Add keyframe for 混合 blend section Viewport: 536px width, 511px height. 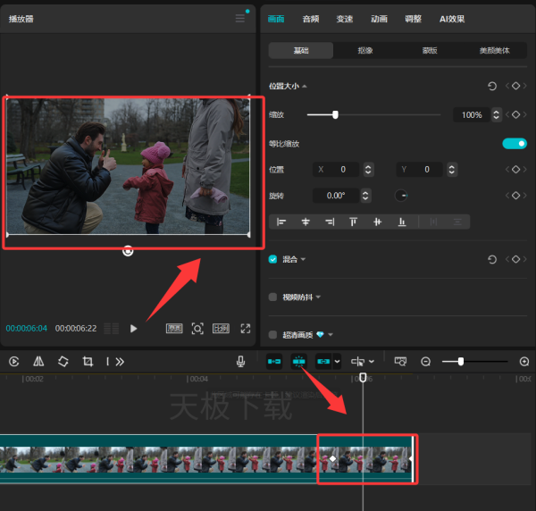point(515,259)
